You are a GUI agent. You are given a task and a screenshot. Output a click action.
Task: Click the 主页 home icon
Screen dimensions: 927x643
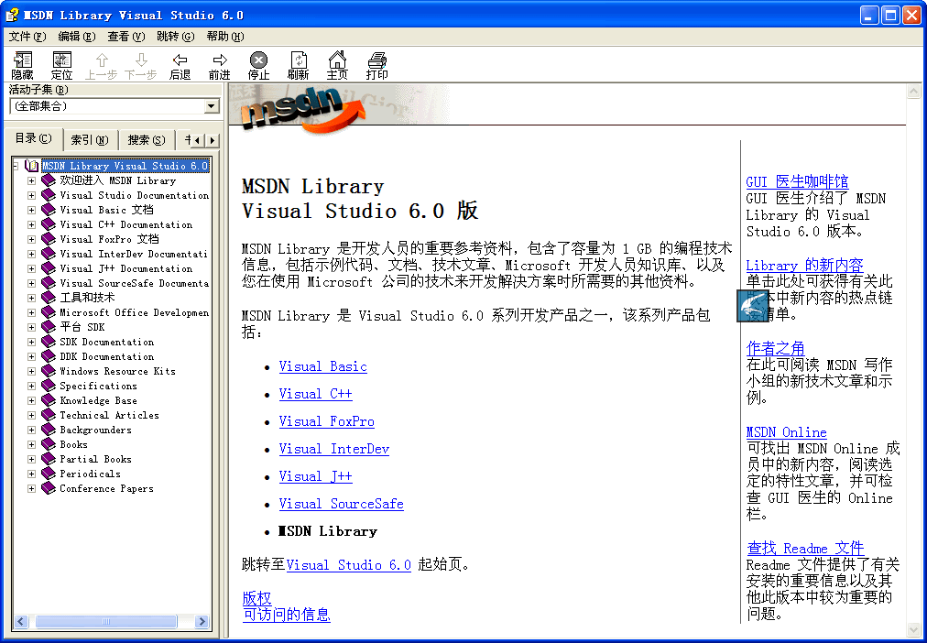click(337, 64)
